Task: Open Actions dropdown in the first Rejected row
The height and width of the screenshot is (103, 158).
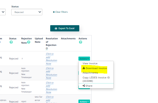Action: [x=84, y=59]
